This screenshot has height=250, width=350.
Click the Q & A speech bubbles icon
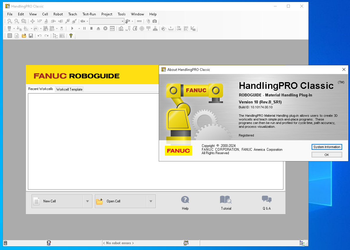(x=267, y=199)
